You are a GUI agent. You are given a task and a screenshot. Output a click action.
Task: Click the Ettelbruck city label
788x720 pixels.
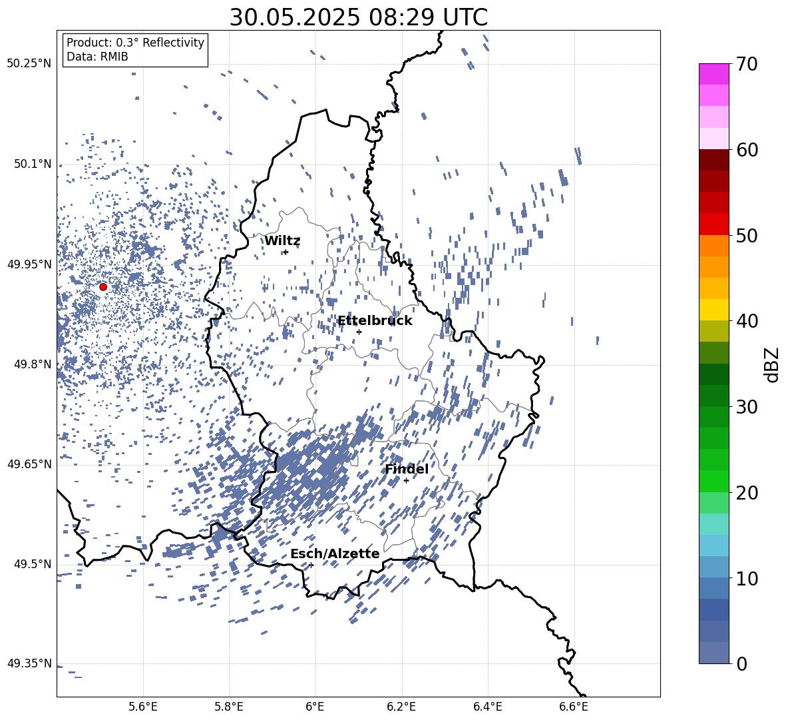(375, 321)
